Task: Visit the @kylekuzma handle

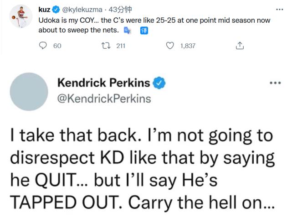Action: (x=82, y=10)
